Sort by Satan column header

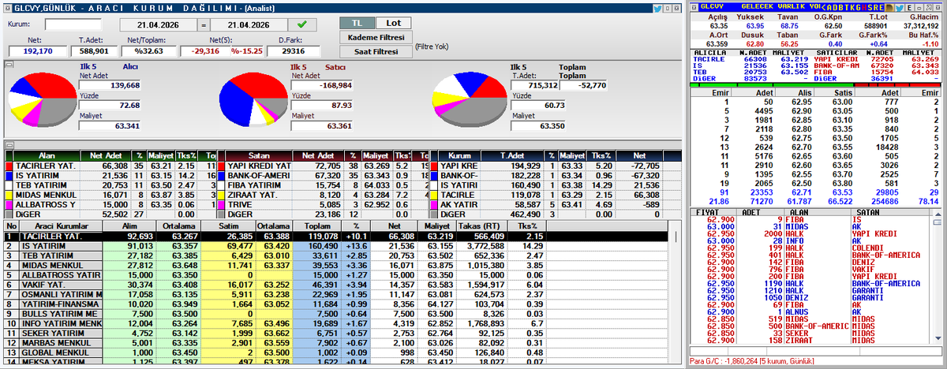[260, 156]
